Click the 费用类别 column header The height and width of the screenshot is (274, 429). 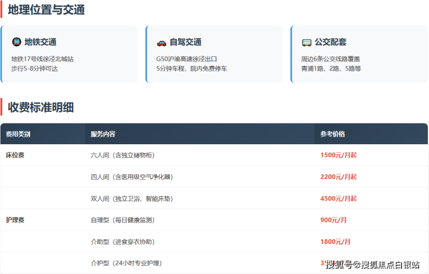(18, 134)
